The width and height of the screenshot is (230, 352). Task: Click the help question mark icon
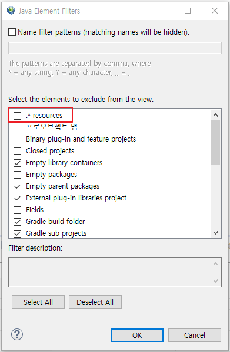[17, 334]
